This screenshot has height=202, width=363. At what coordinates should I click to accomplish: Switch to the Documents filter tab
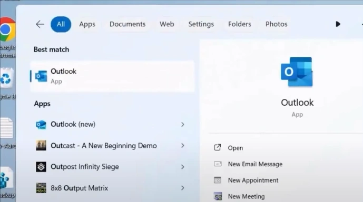point(127,24)
